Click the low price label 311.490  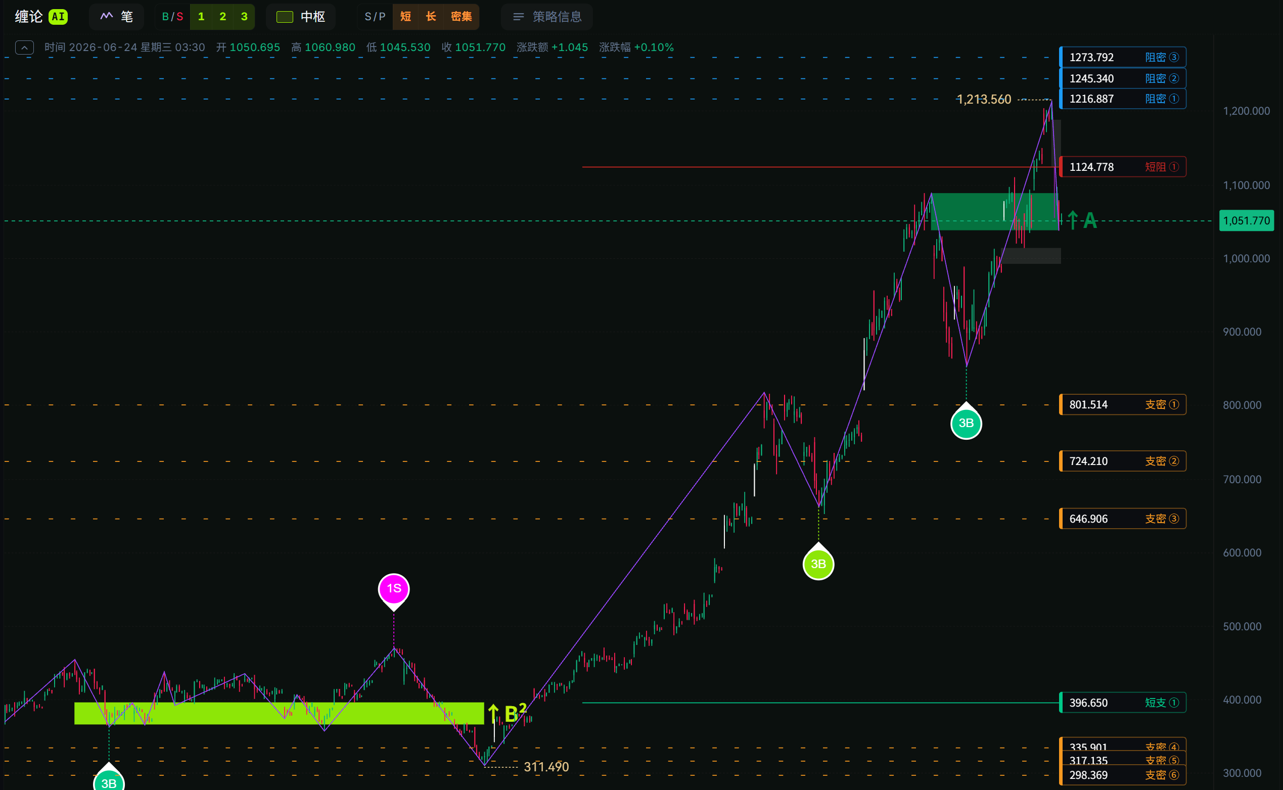click(x=546, y=766)
